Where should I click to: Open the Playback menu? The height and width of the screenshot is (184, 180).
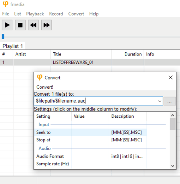[x=35, y=14]
